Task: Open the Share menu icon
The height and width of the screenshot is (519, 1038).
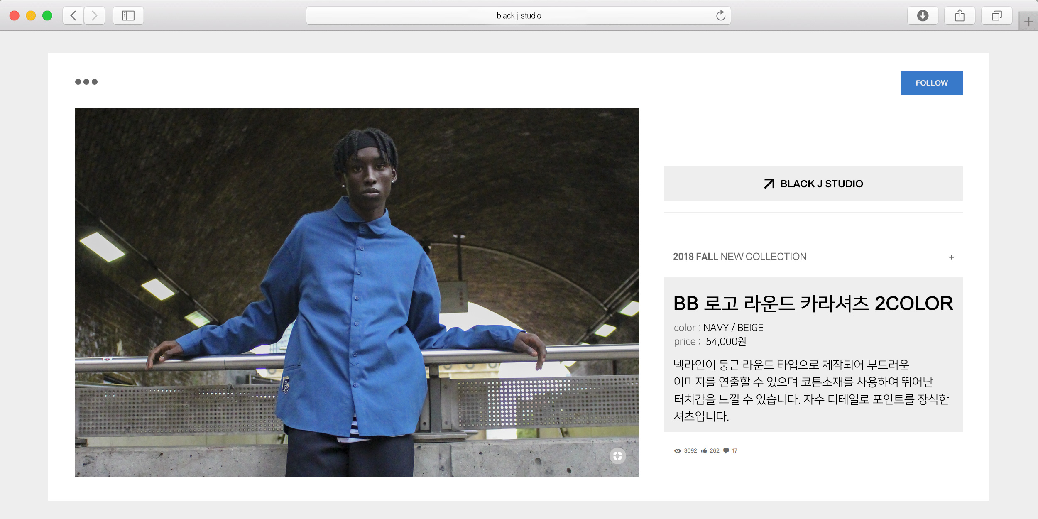Action: (x=960, y=16)
